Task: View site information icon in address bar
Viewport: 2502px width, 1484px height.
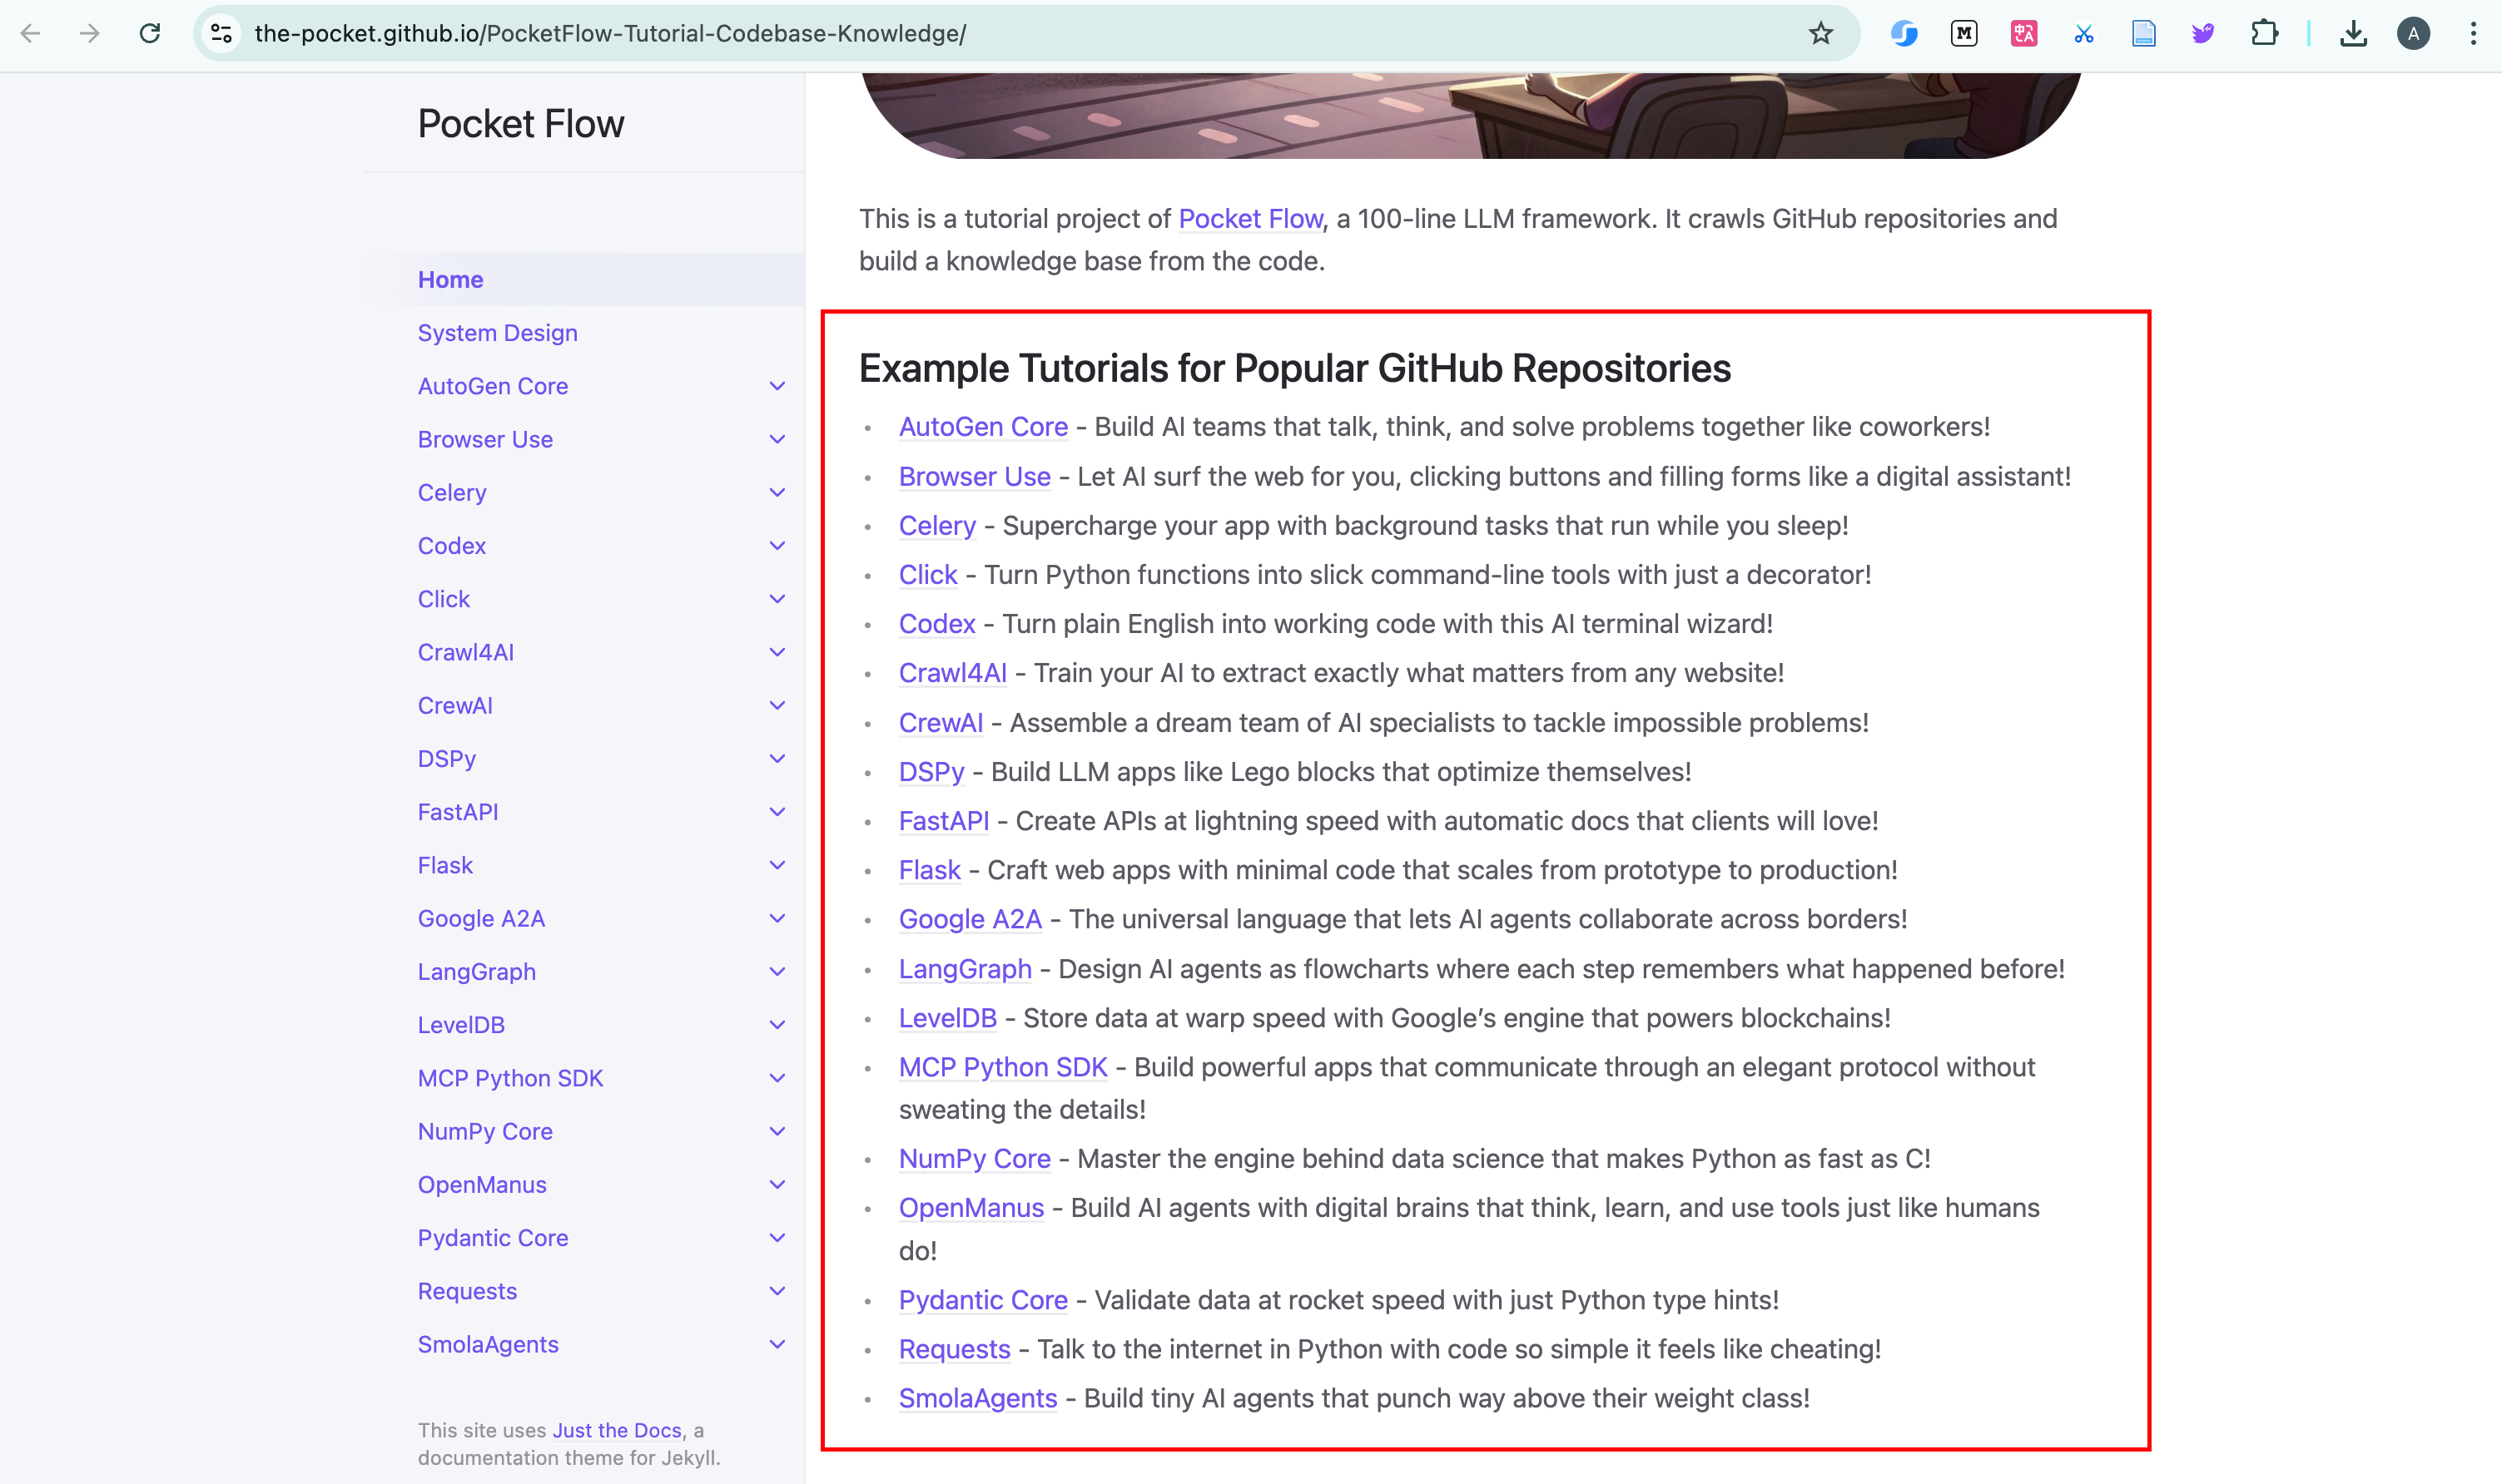Action: coord(222,34)
